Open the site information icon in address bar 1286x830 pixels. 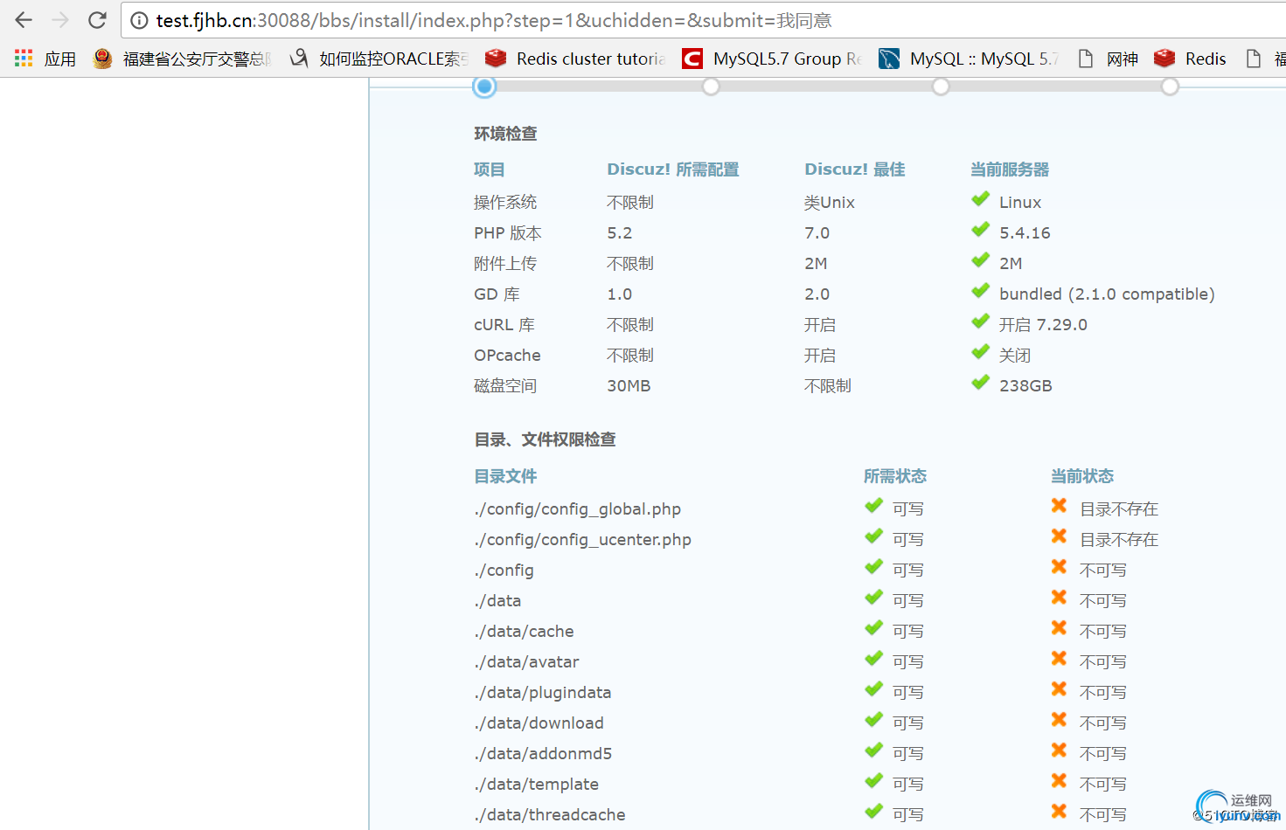pyautogui.click(x=139, y=20)
